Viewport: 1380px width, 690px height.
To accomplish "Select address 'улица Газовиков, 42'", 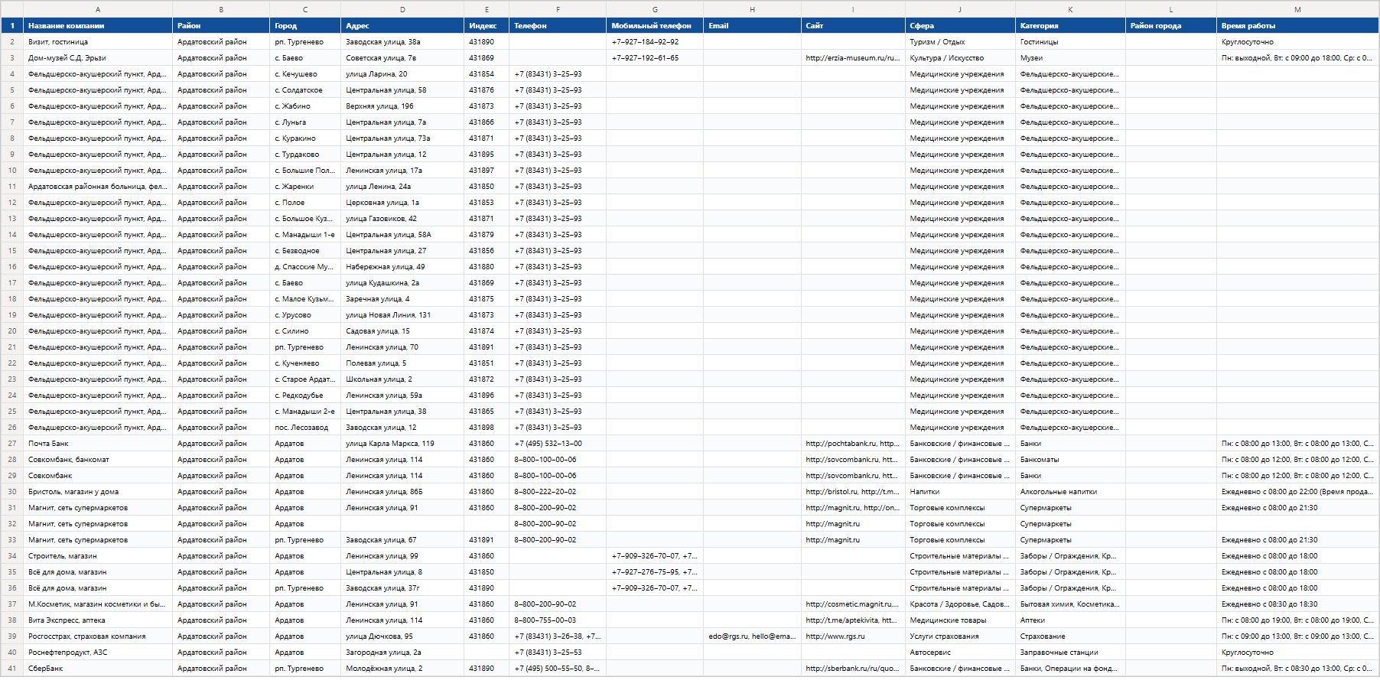I will pyautogui.click(x=402, y=219).
